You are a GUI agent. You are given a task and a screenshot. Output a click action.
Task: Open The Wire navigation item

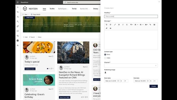click(x=52, y=9)
